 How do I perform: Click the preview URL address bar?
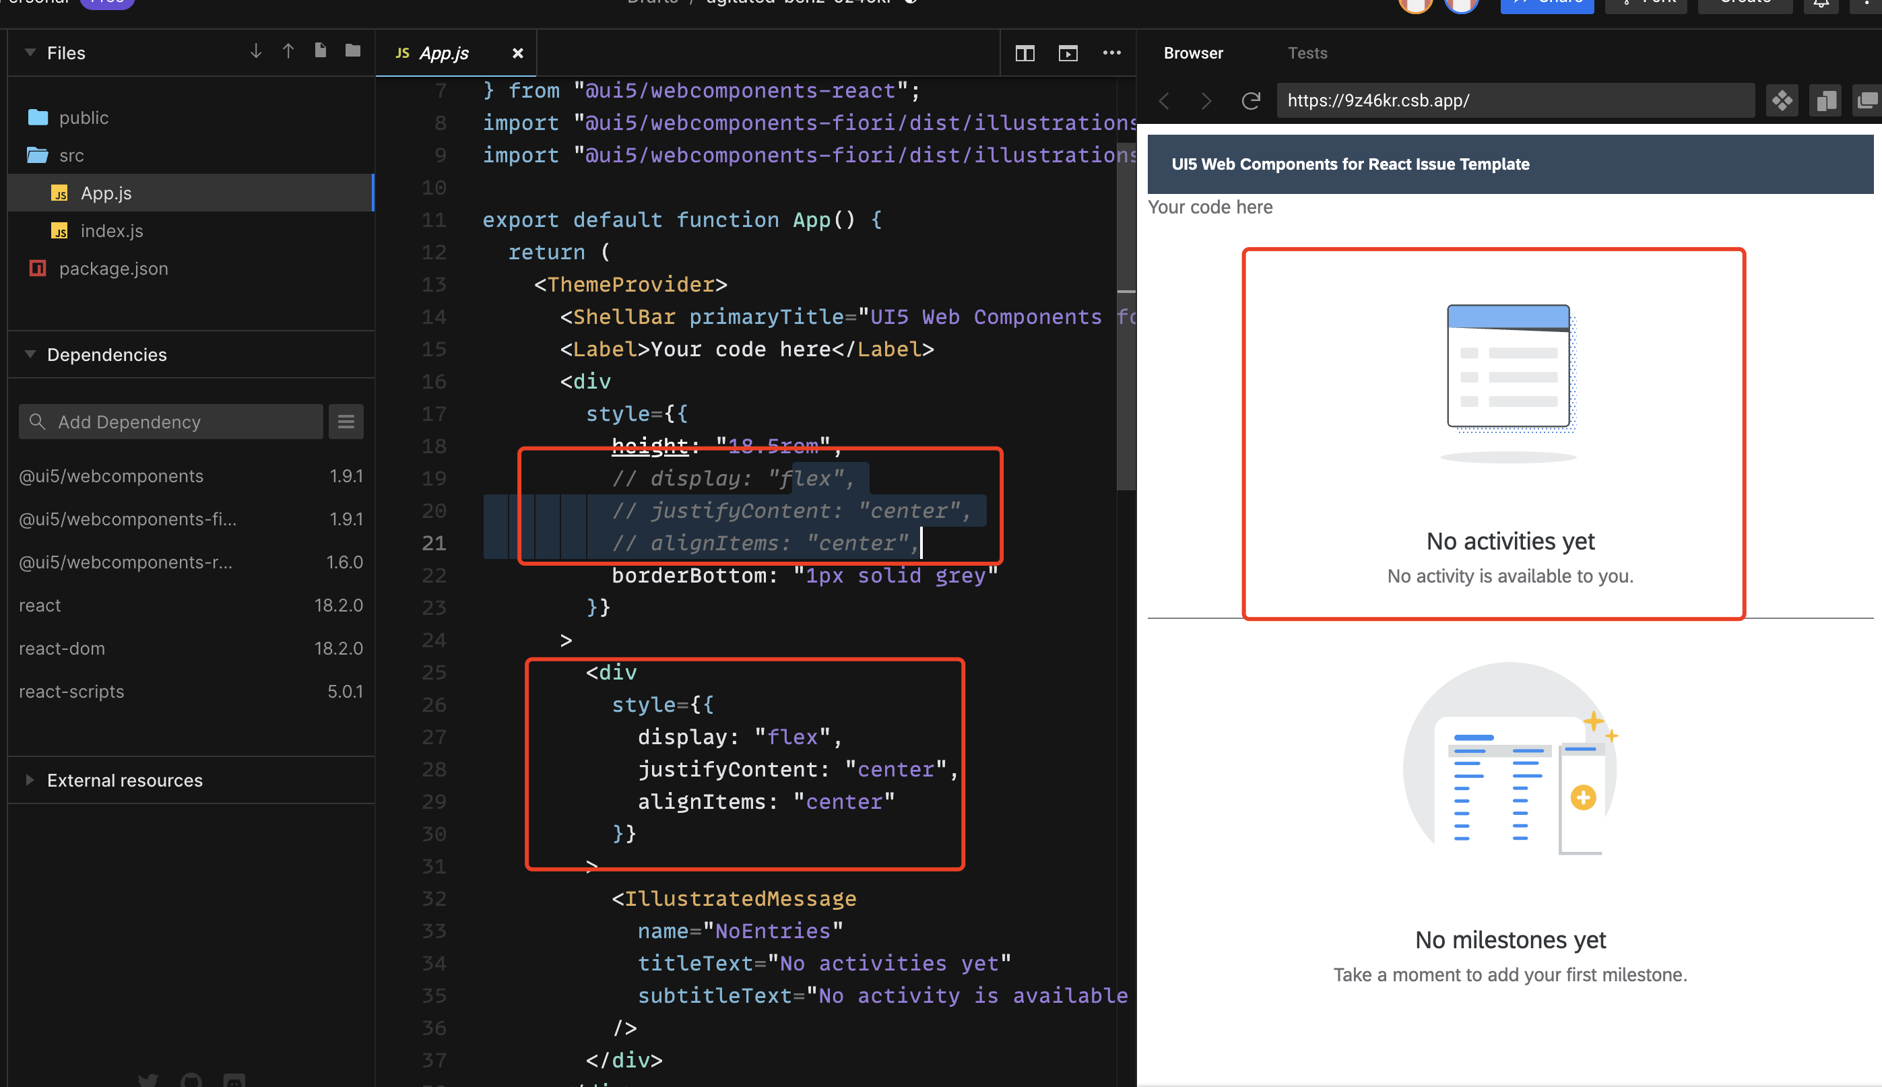tap(1516, 100)
